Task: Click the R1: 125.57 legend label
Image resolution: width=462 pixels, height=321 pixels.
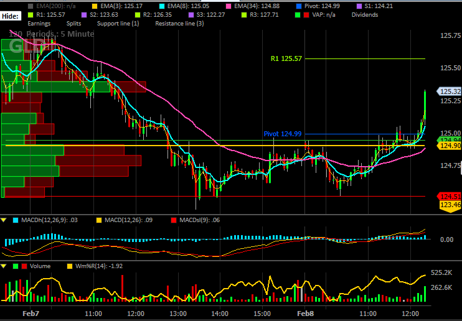Action: (x=50, y=15)
